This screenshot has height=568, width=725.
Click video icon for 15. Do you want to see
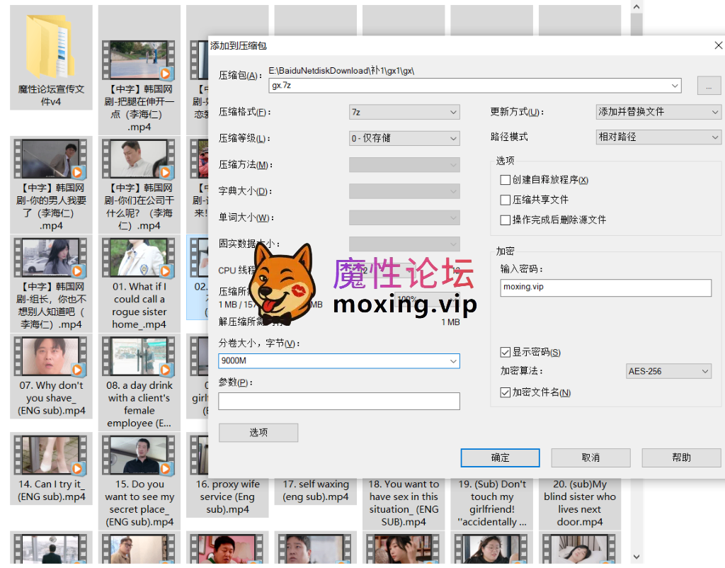[x=139, y=455]
